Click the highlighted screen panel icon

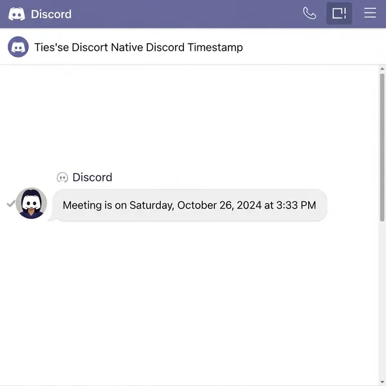click(x=339, y=14)
